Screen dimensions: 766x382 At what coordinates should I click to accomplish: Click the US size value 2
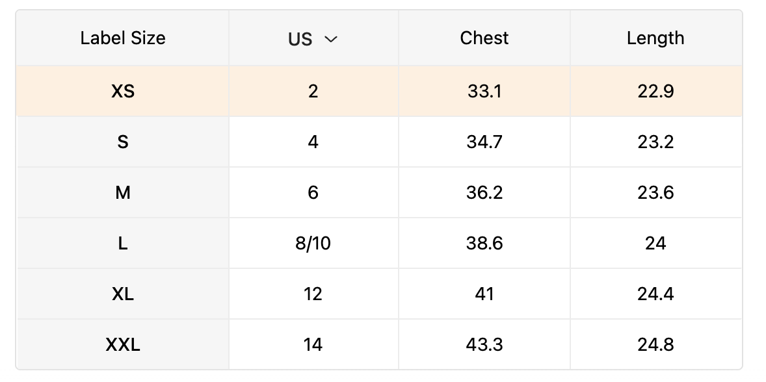[313, 91]
